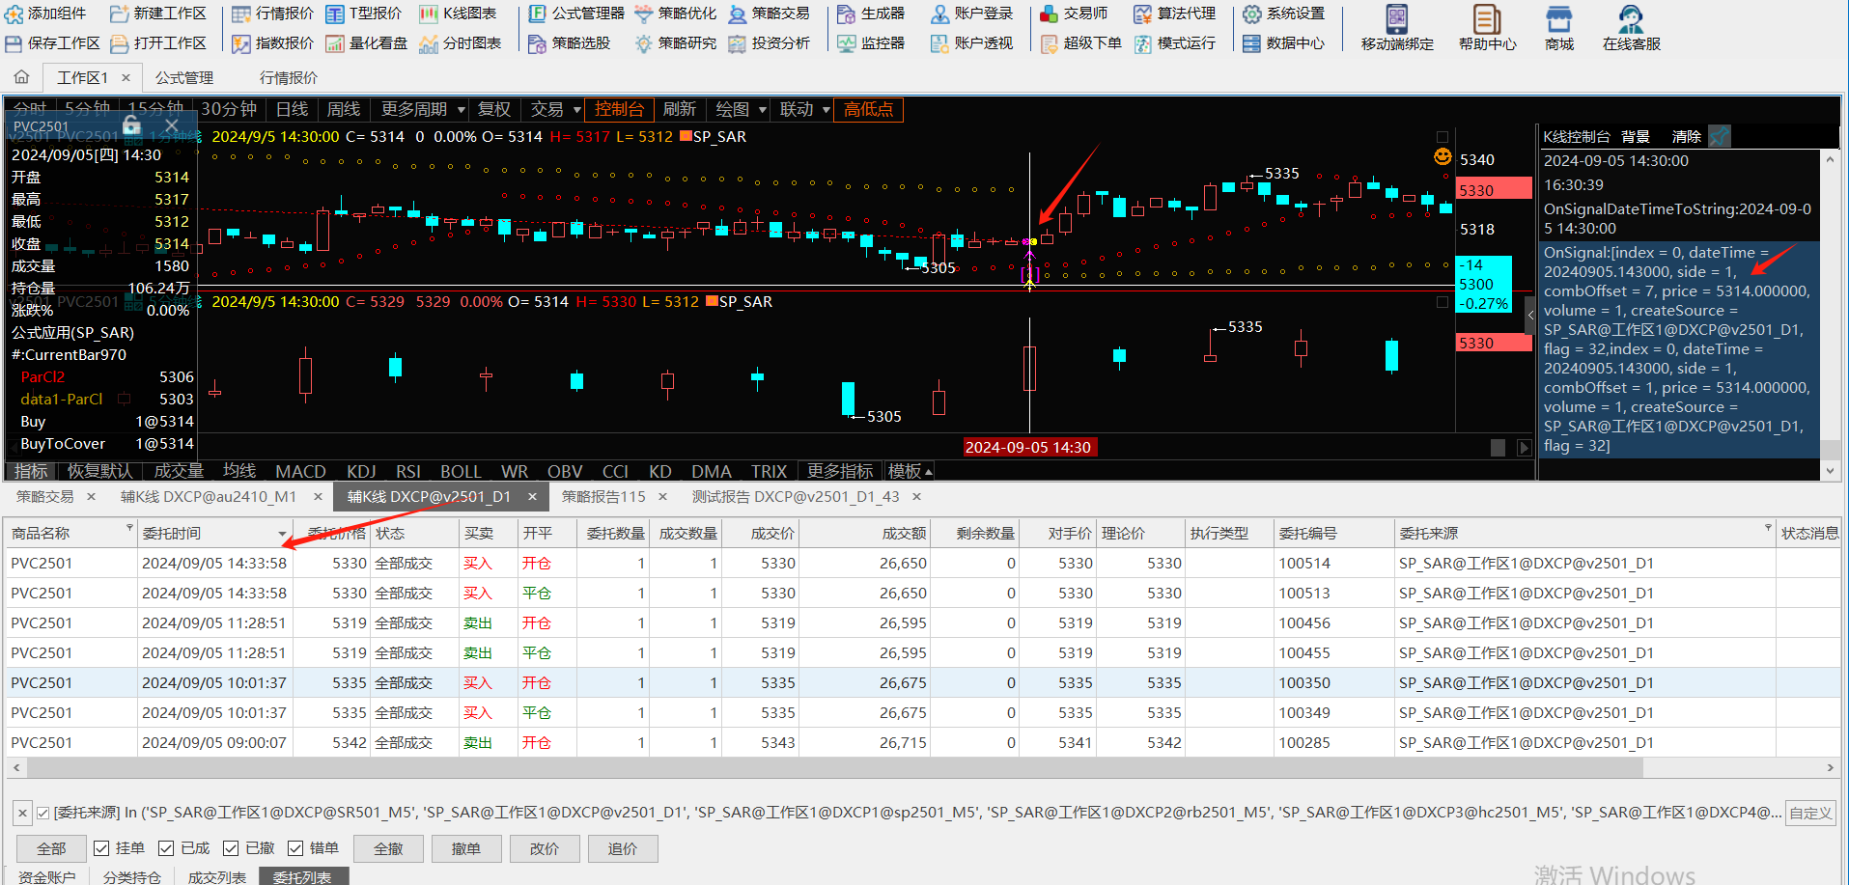The height and width of the screenshot is (885, 1849).
Task: Toggle the 错单 error orders checkbox
Action: [295, 848]
